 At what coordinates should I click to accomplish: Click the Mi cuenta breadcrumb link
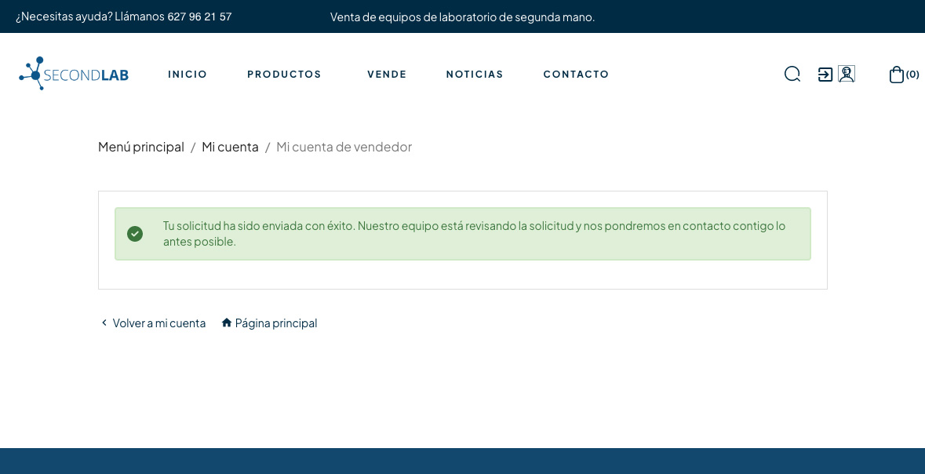coord(230,147)
